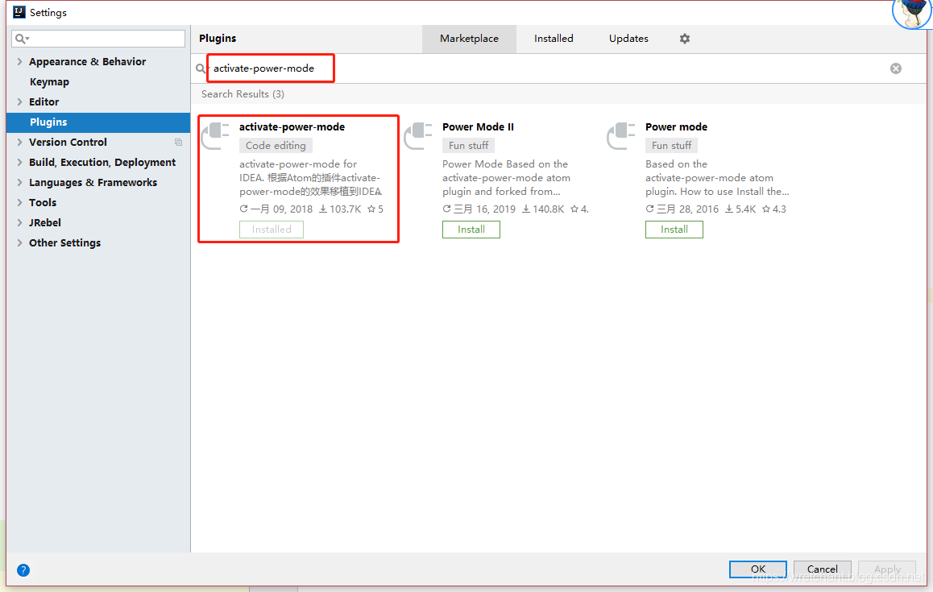Select Plugins in the settings tree
933x592 pixels.
[98, 122]
